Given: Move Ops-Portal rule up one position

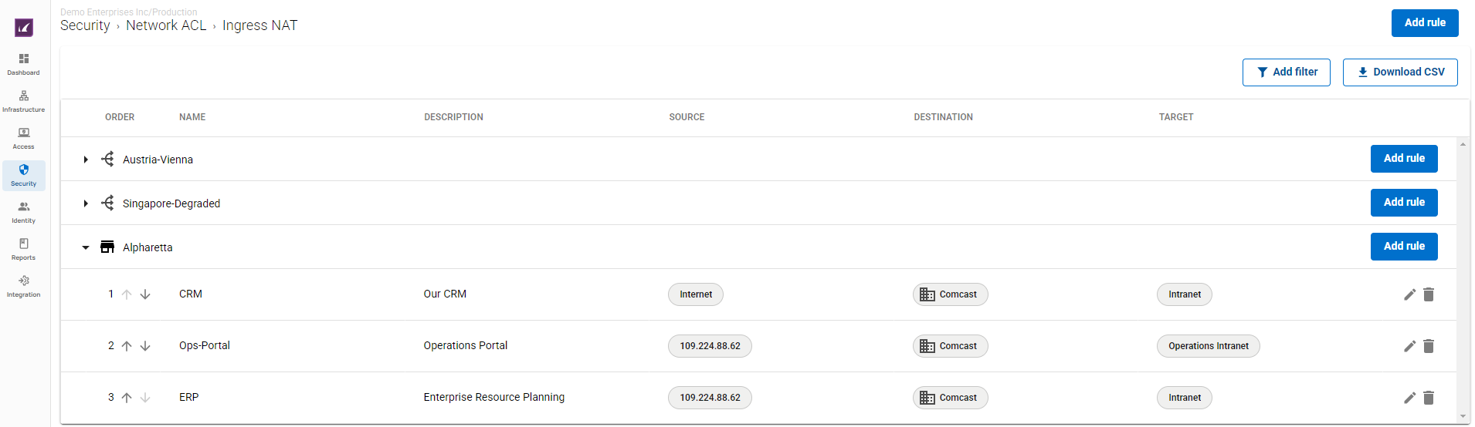Looking at the screenshot, I should click(127, 346).
